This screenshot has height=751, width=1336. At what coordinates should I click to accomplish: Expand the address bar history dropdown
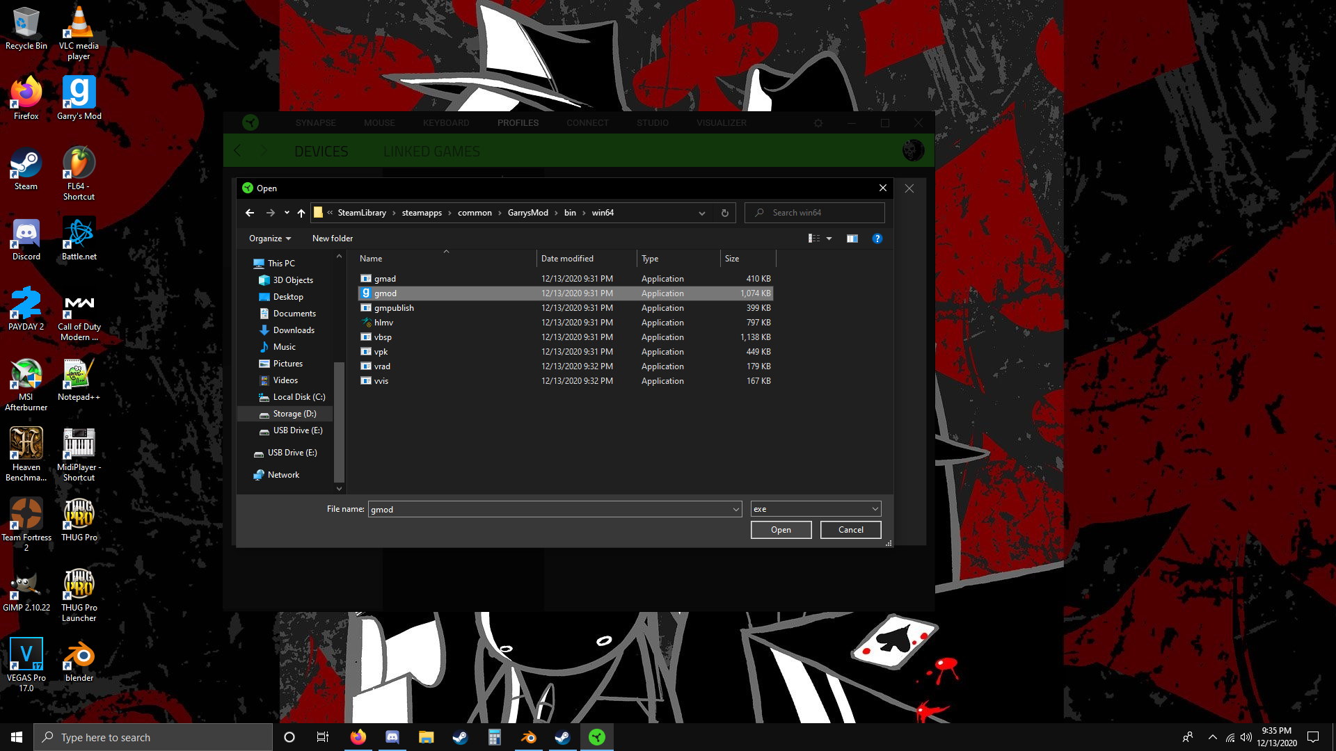[701, 213]
